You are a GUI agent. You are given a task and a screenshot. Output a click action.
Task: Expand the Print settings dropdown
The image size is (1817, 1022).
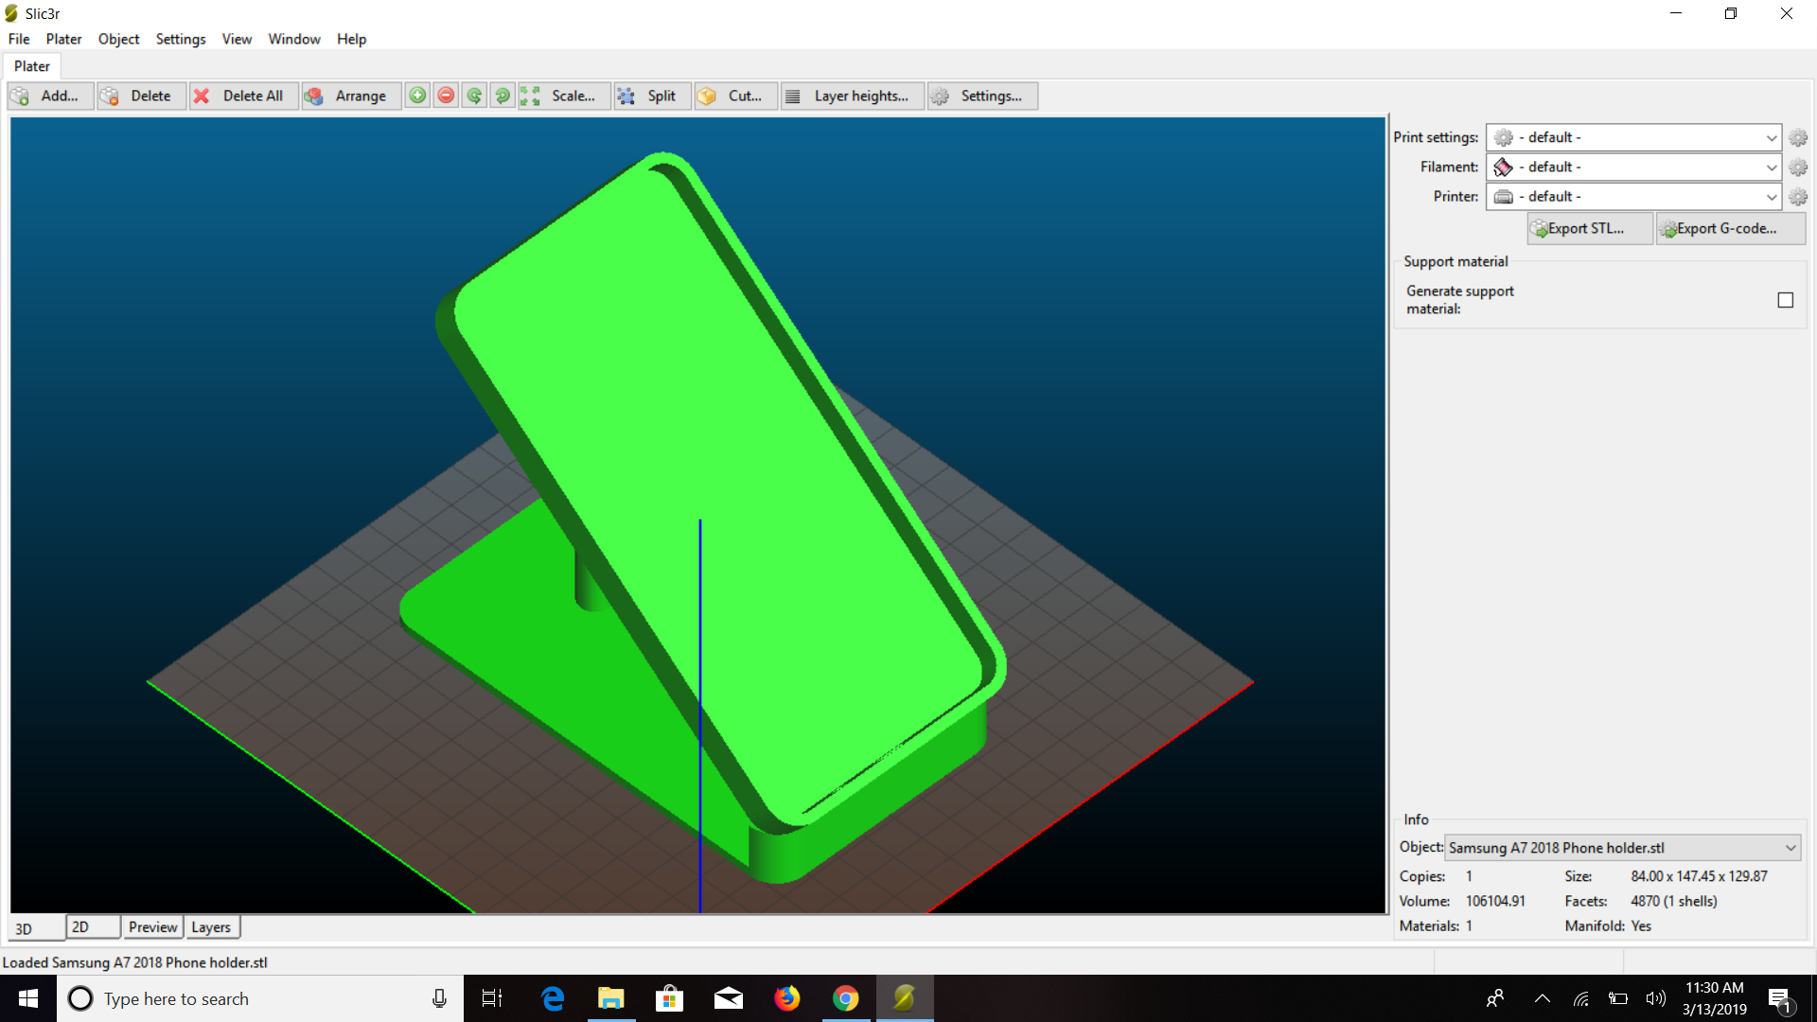coord(1771,138)
